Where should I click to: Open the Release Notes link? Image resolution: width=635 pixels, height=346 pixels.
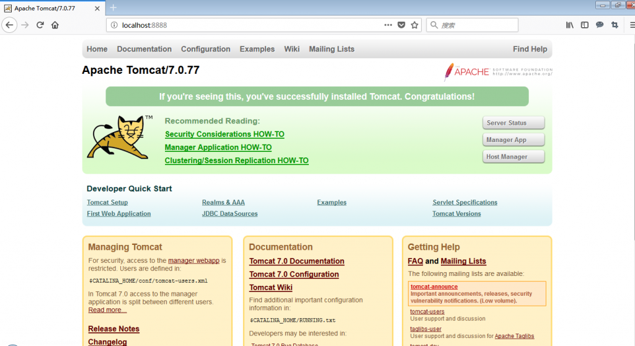(x=114, y=329)
